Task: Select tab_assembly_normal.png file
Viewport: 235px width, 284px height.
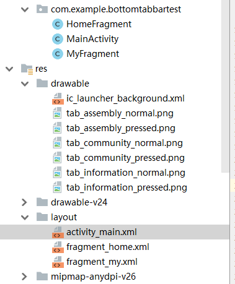Action: click(x=120, y=114)
